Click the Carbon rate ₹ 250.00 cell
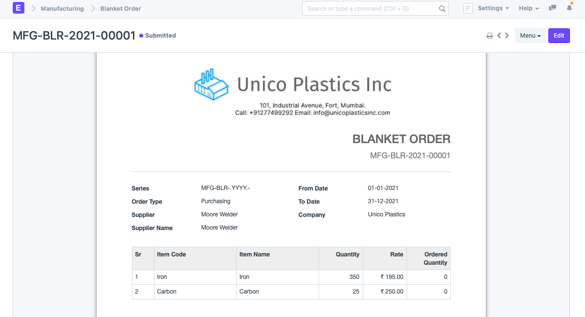585x317 pixels. tap(385, 292)
